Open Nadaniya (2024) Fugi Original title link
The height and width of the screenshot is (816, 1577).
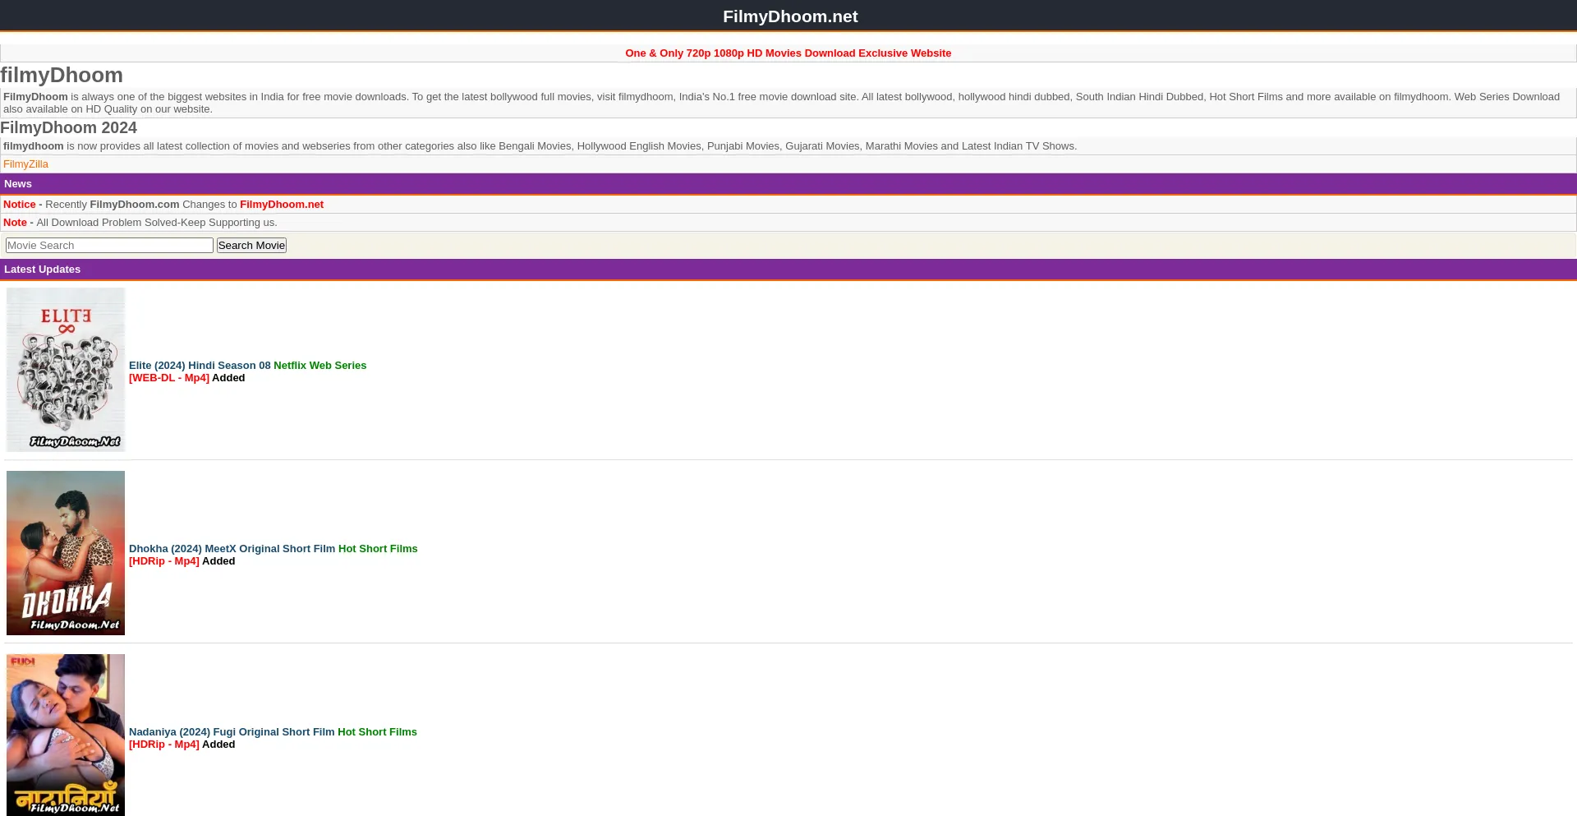232,732
